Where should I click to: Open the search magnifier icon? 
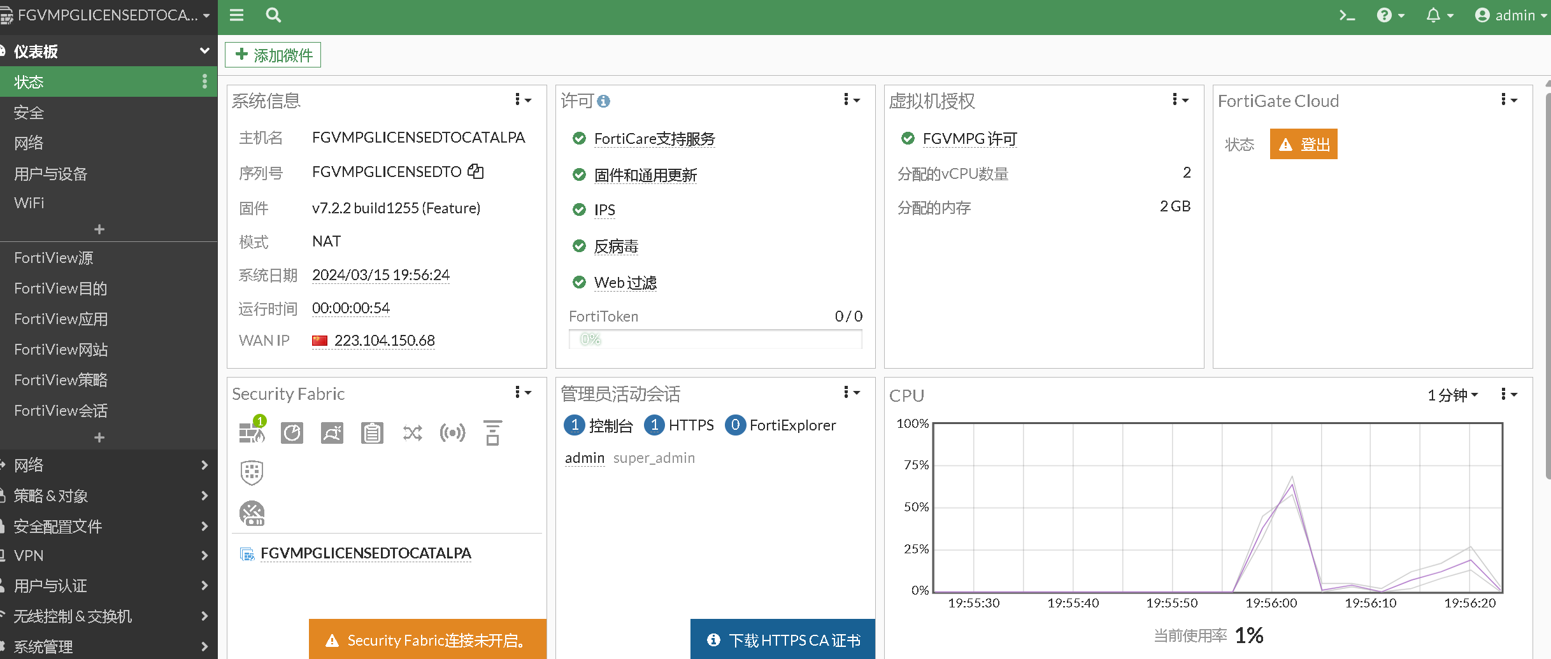(x=273, y=15)
